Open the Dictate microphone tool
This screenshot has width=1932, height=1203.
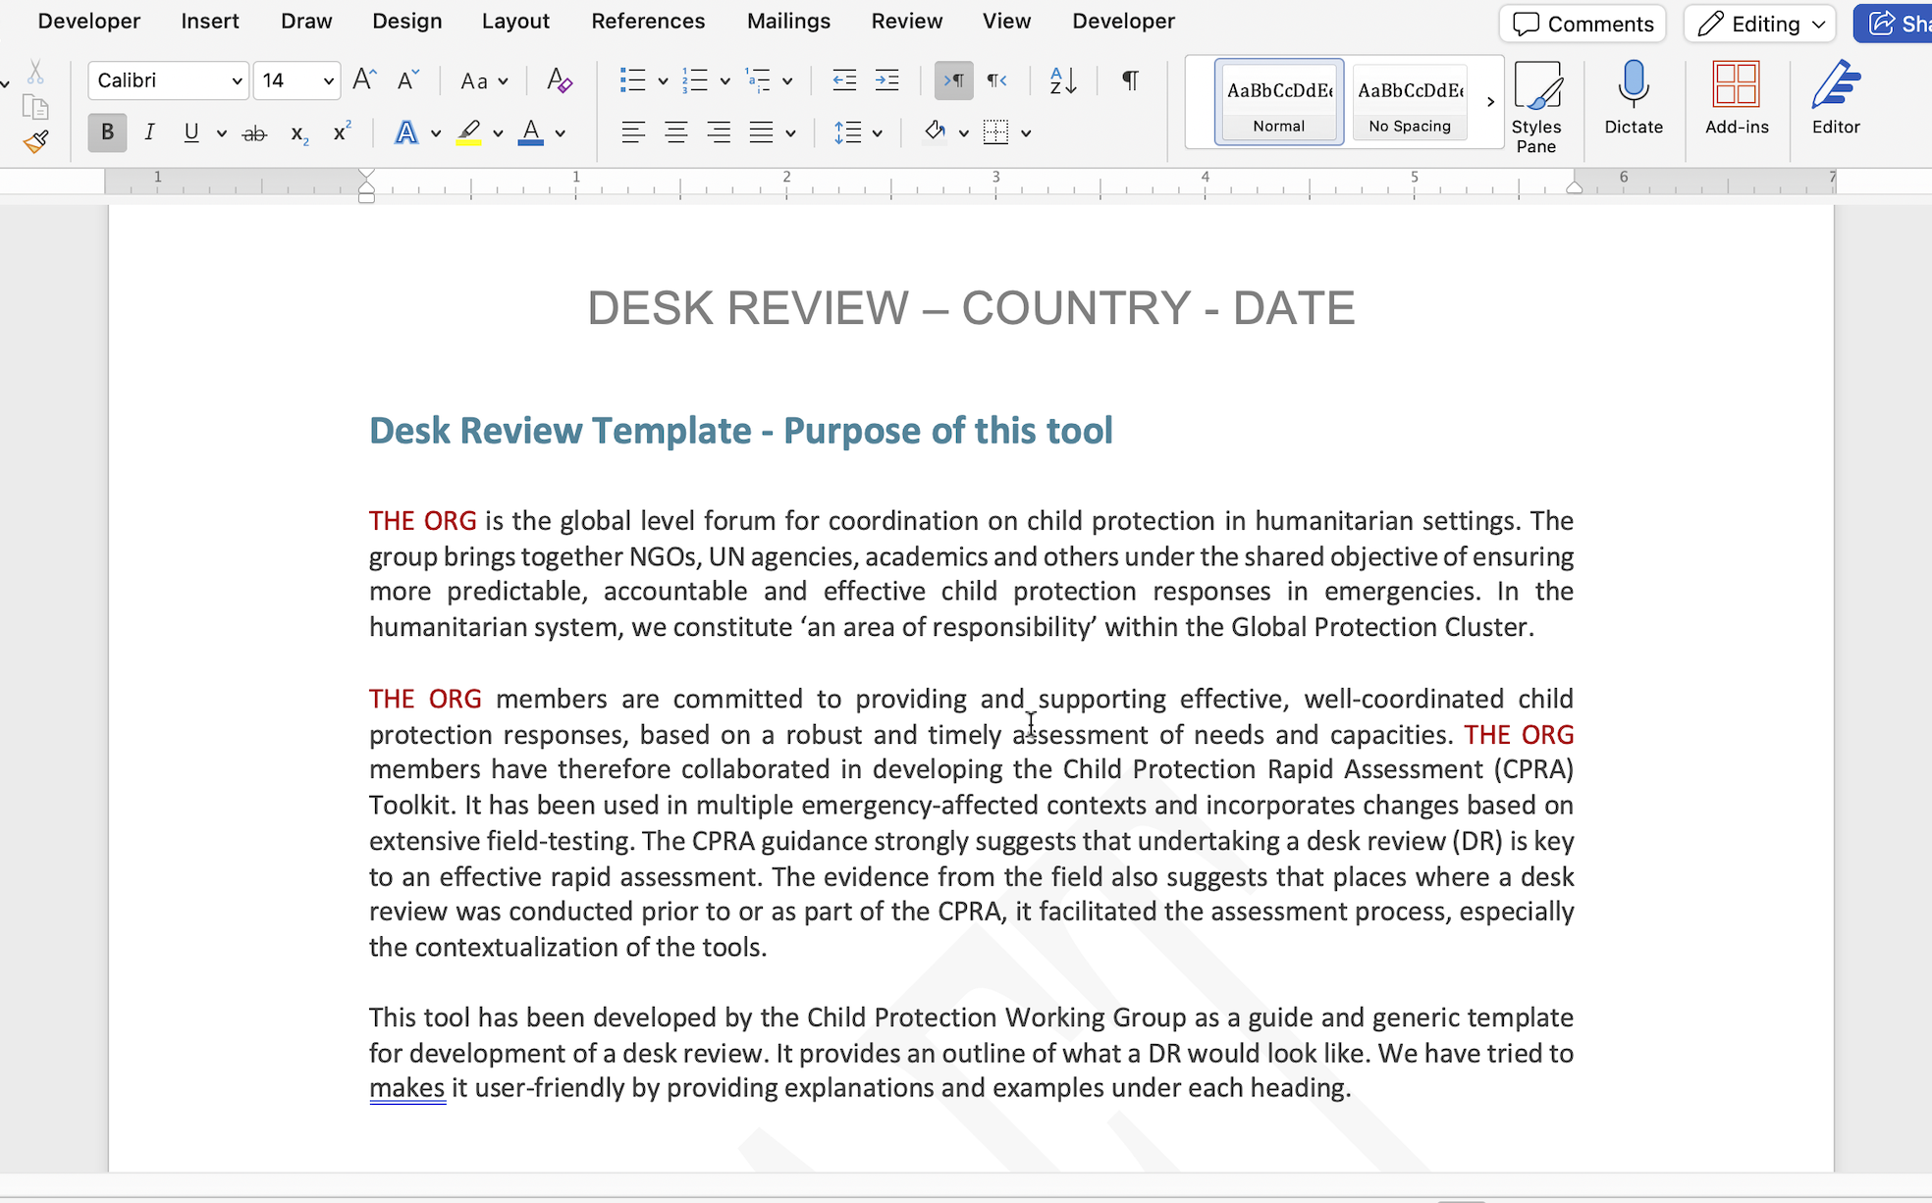[1633, 97]
